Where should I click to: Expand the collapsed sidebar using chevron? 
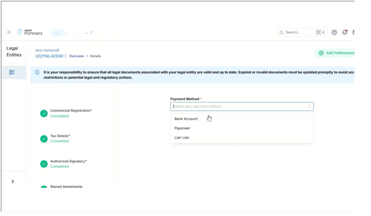pos(13,181)
